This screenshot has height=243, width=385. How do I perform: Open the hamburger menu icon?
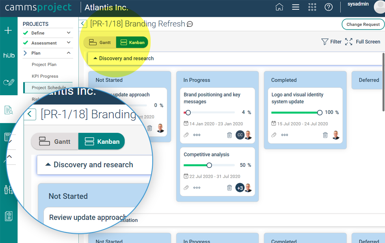tap(296, 7)
